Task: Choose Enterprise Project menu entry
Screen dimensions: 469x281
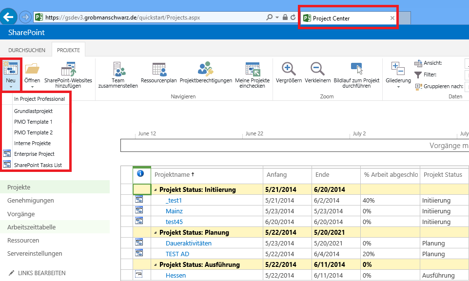Action: 35,154
